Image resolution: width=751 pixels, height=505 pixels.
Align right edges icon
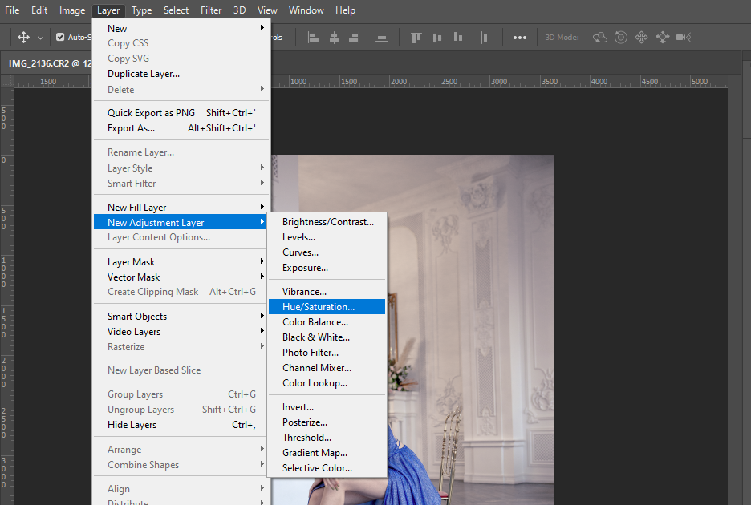[355, 38]
